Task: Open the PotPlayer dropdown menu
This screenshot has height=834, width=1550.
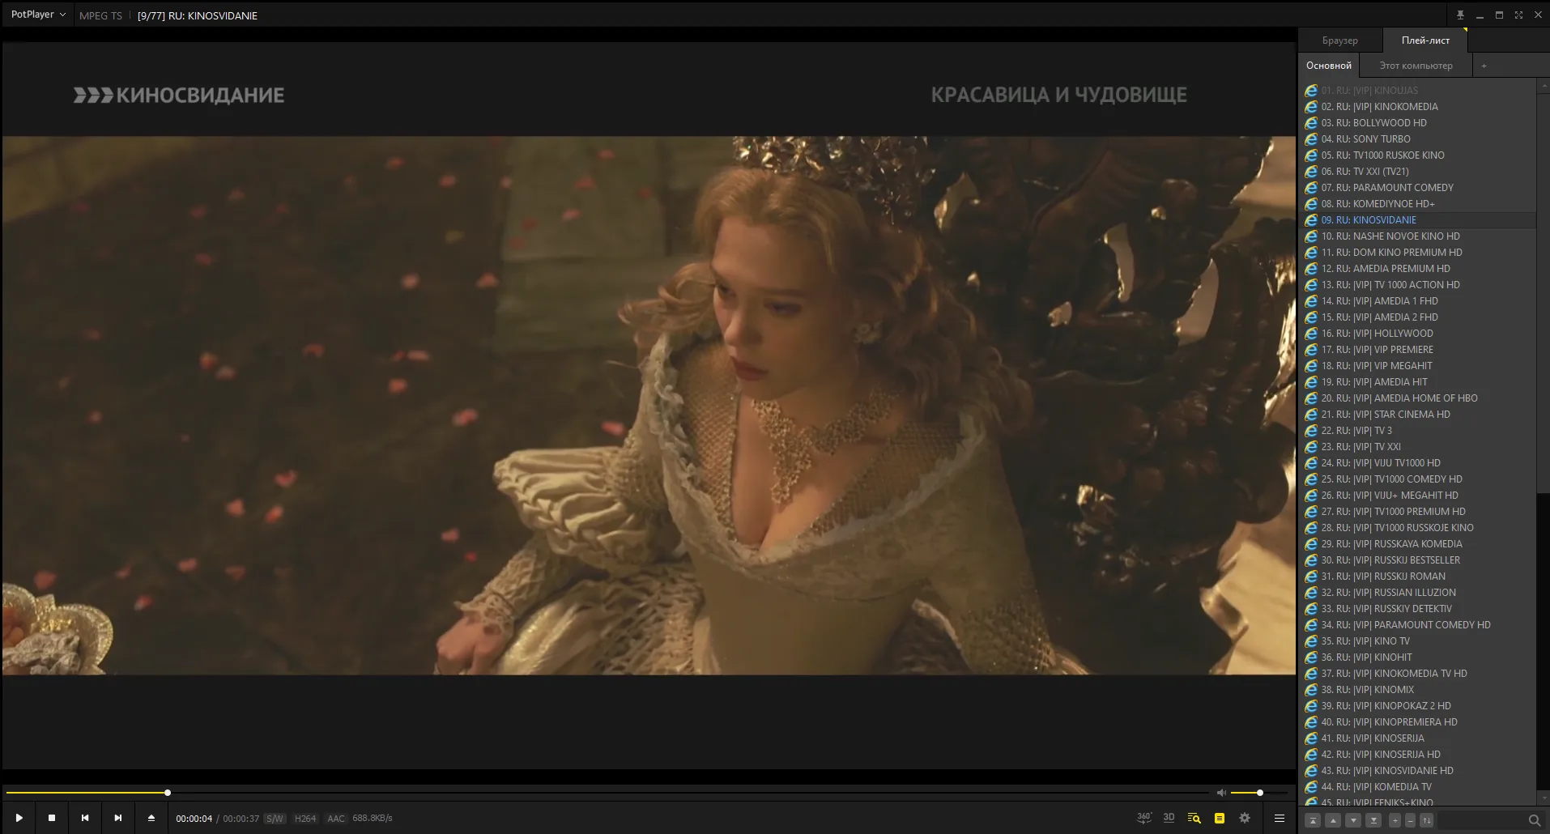Action: (38, 15)
